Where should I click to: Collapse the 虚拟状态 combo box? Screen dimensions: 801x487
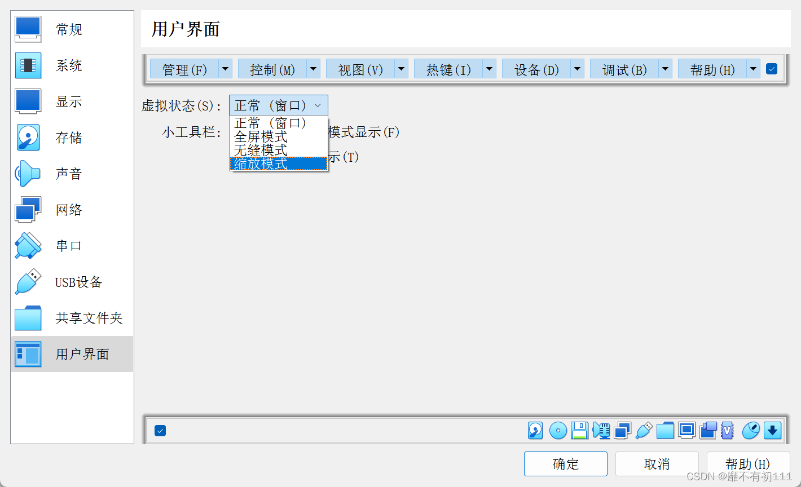coord(279,105)
